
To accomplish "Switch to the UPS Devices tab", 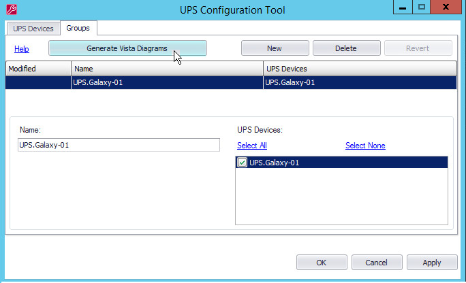I will pyautogui.click(x=33, y=28).
